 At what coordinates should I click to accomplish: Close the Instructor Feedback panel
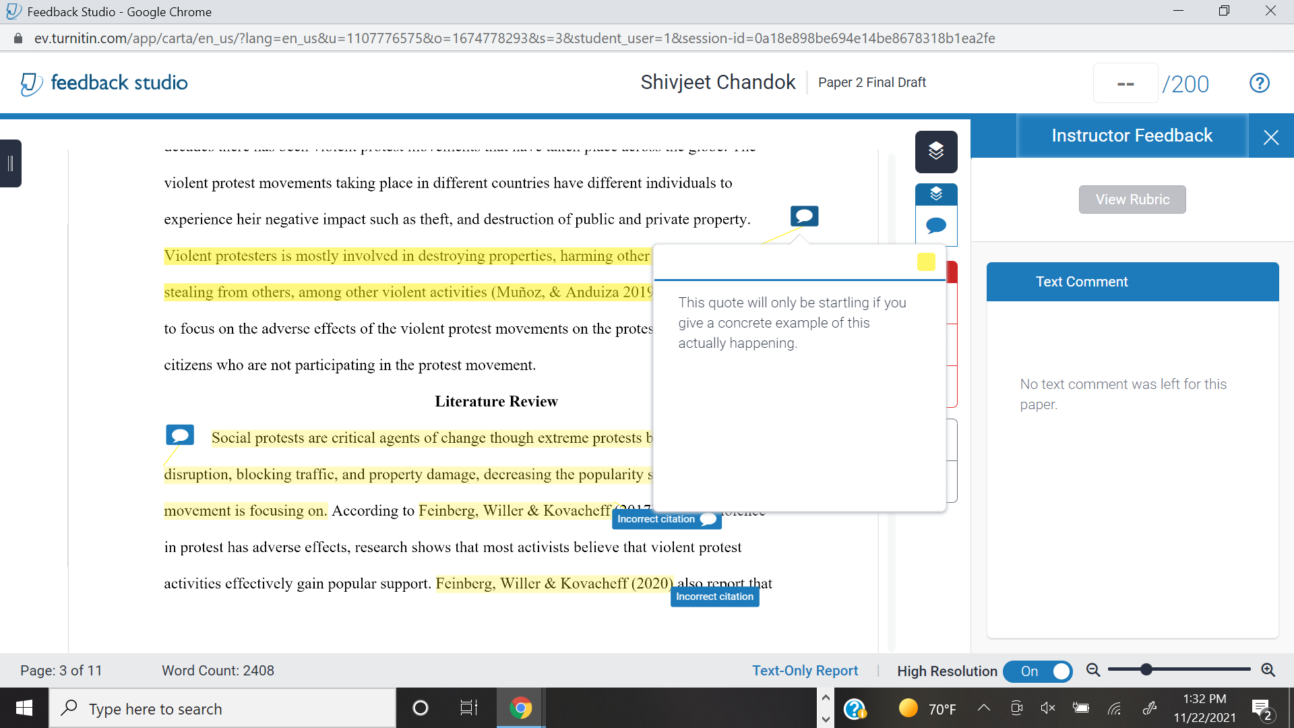(1270, 137)
